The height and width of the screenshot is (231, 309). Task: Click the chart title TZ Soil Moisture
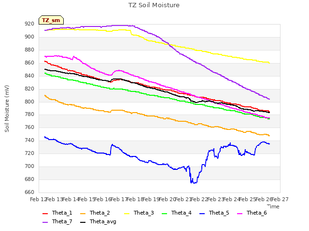tap(154, 5)
